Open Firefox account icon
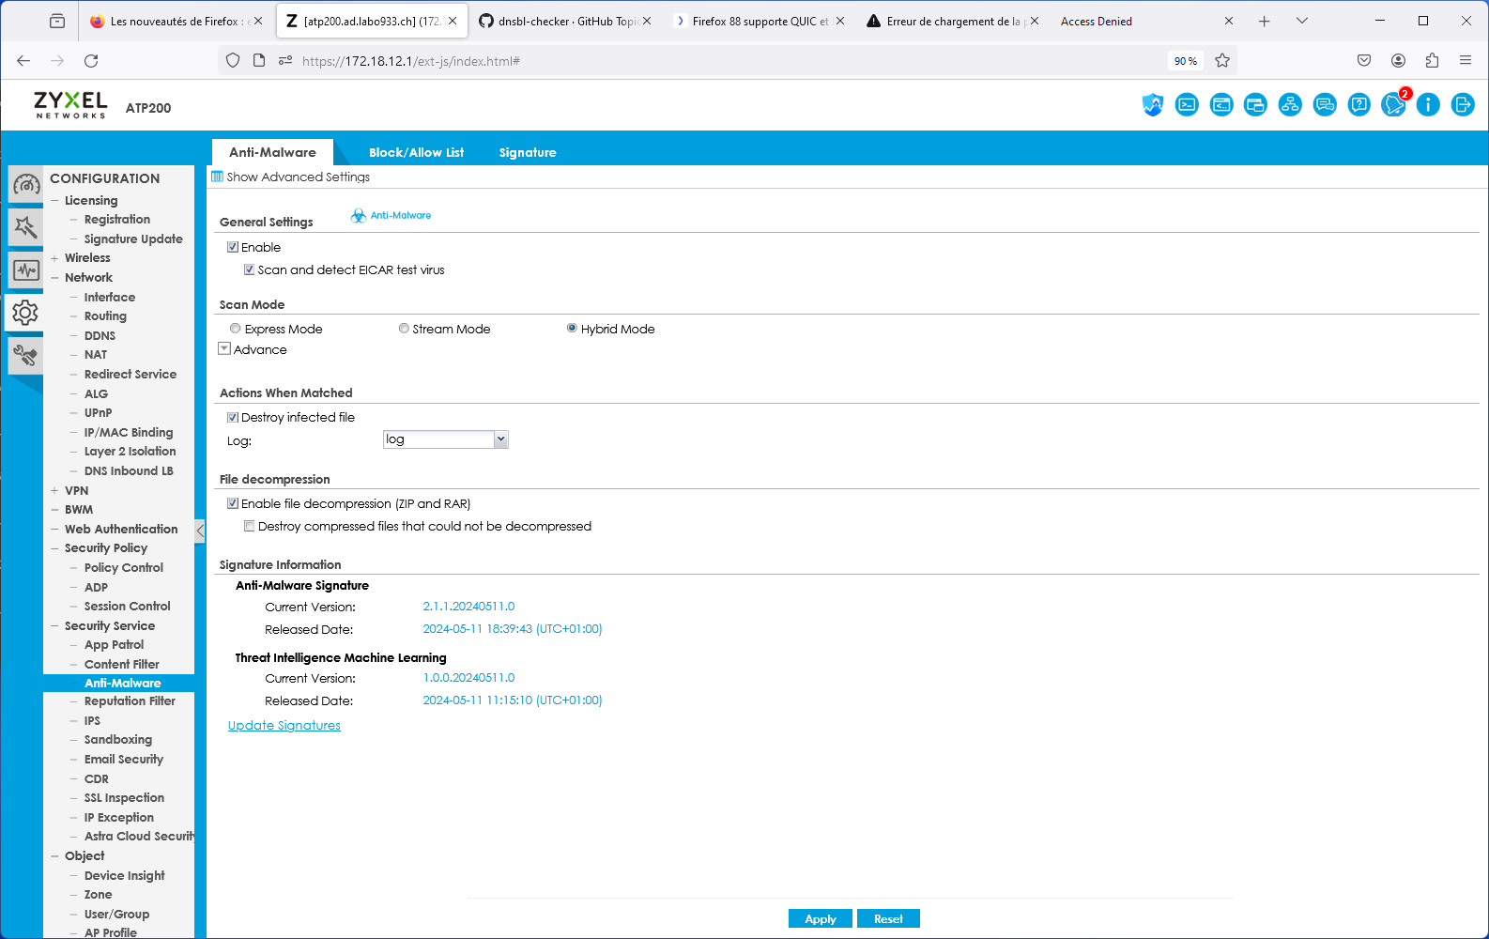The width and height of the screenshot is (1489, 939). pos(1398,61)
